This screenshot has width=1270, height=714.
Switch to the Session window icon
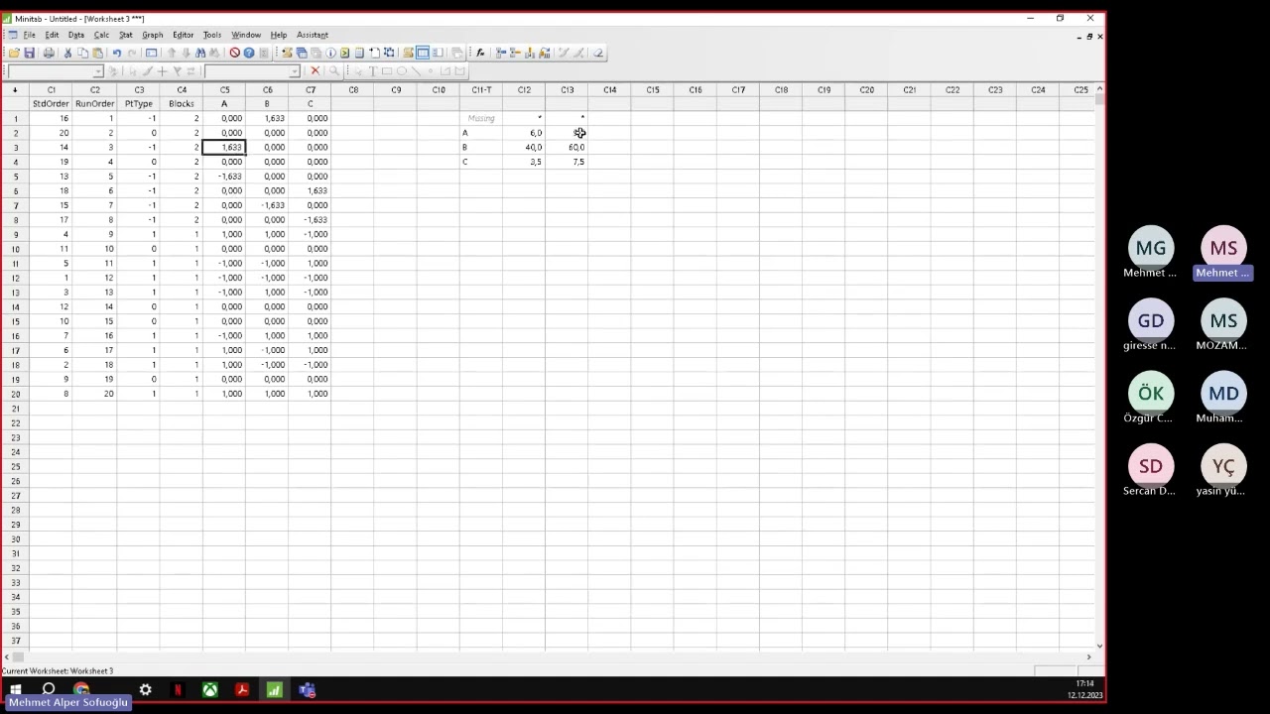coord(408,53)
